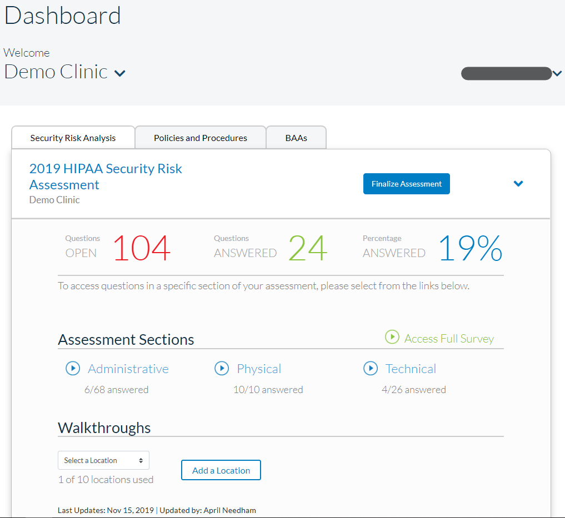Open the 2019 HIPAA Security Risk Assessment link
The image size is (565, 518).
(106, 177)
